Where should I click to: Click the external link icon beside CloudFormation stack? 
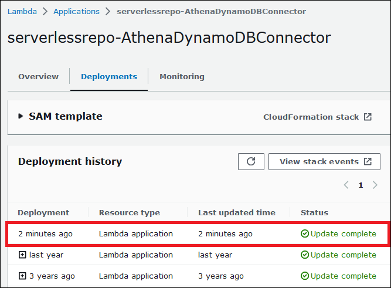[368, 117]
